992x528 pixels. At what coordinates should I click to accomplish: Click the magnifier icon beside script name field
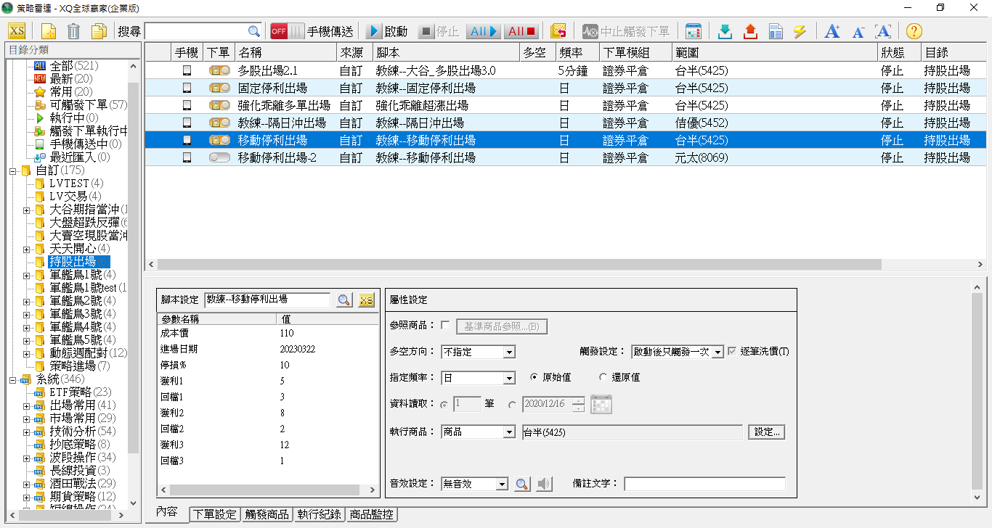click(343, 300)
